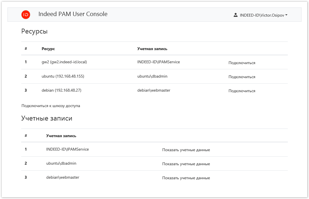Click the Ресурс column header

pos(48,49)
